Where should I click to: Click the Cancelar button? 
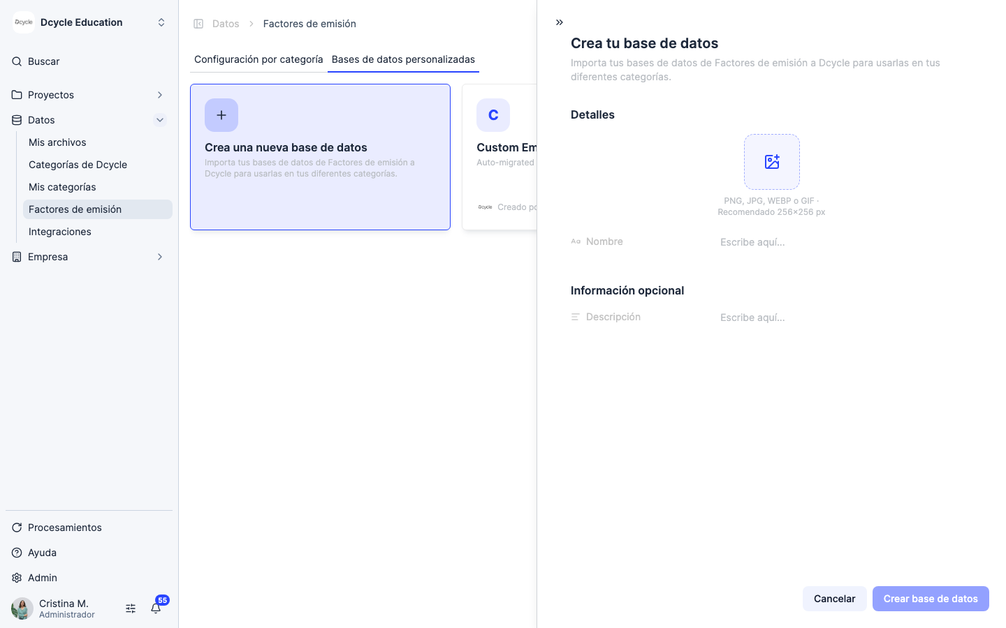click(835, 599)
